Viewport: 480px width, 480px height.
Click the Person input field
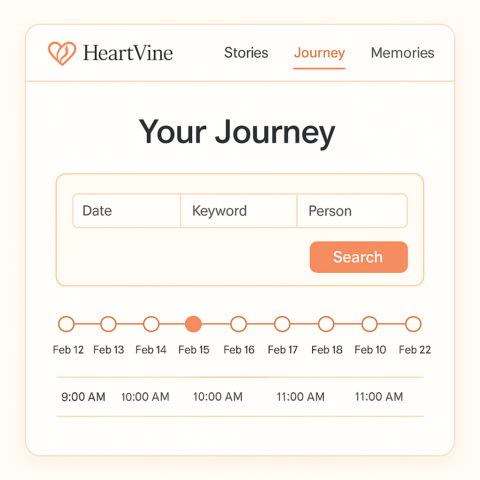(352, 210)
